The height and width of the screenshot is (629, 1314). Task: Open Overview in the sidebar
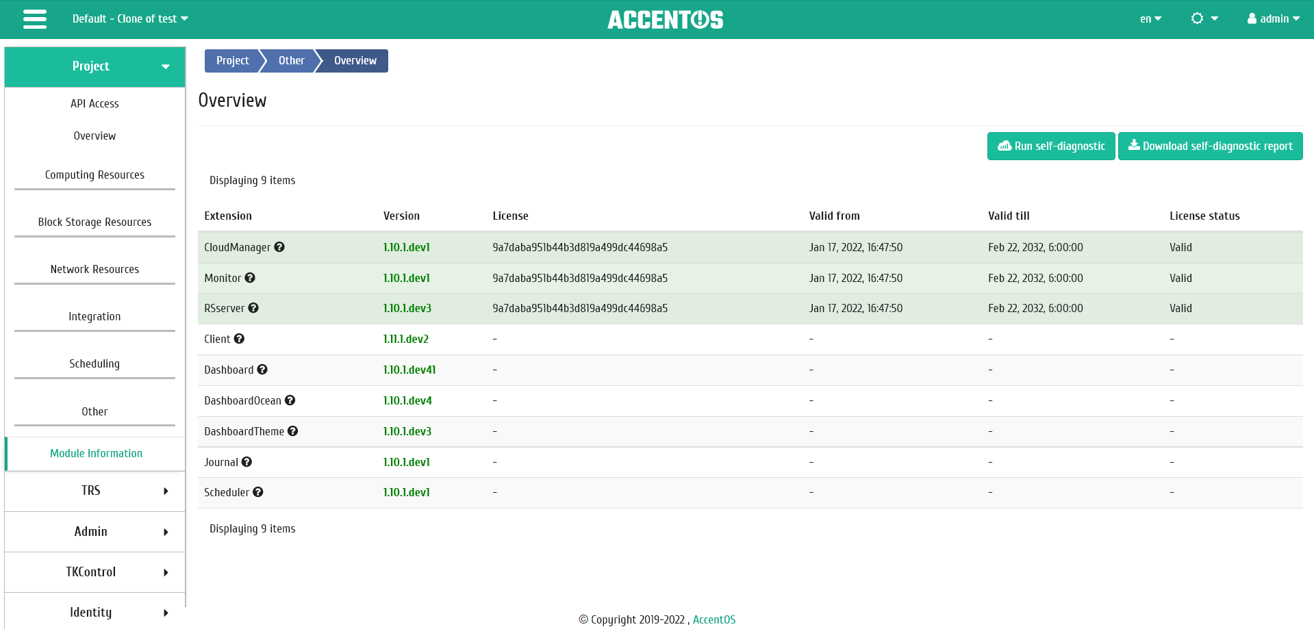point(95,136)
